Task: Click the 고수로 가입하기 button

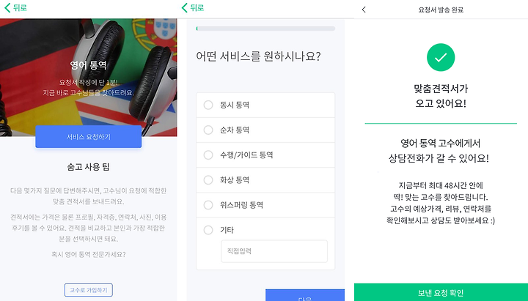Action: point(88,290)
